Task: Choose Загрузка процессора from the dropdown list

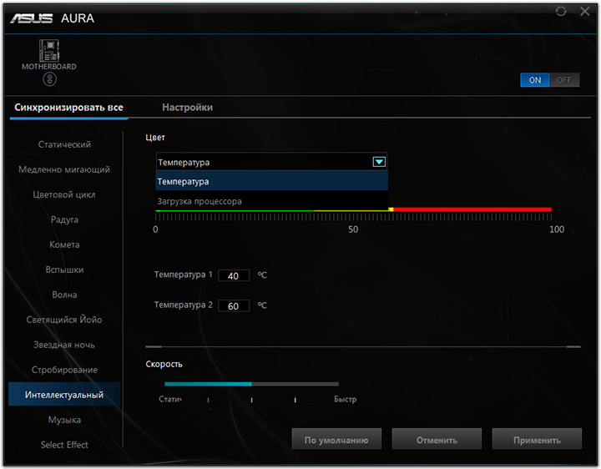Action: [272, 201]
